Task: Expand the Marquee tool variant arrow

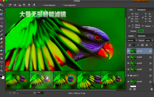Action: (4, 19)
